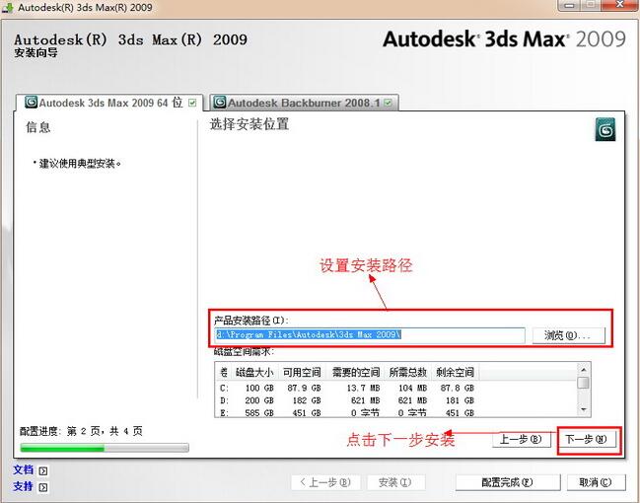The image size is (640, 503).
Task: Switch to Autodesk 3ds Max 2009 64 位 tab
Action: [x=107, y=103]
